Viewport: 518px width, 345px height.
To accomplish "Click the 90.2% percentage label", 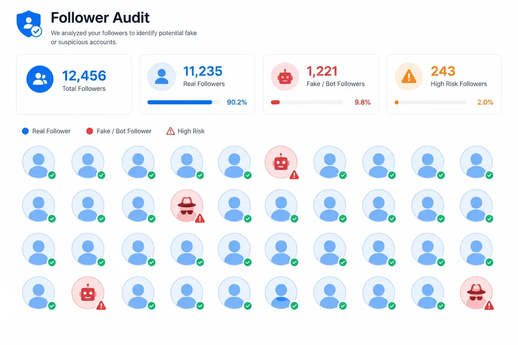I will point(237,102).
